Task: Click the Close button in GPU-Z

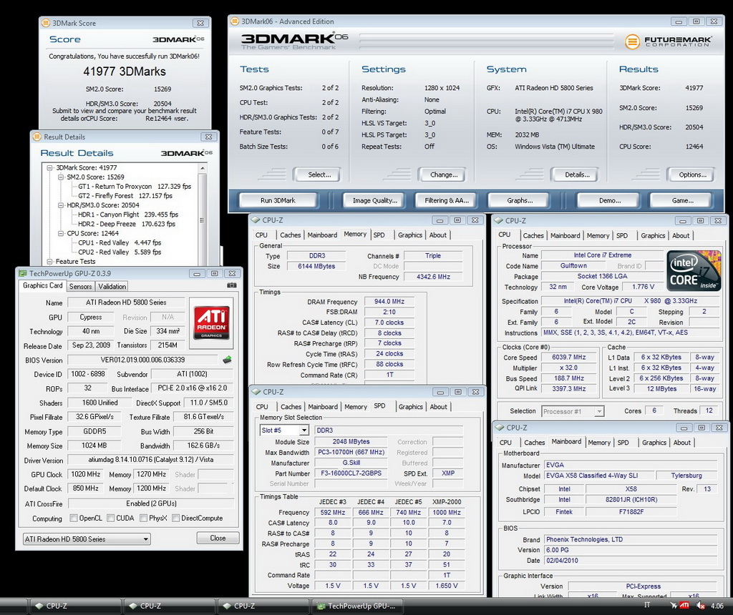Action: pyautogui.click(x=218, y=538)
